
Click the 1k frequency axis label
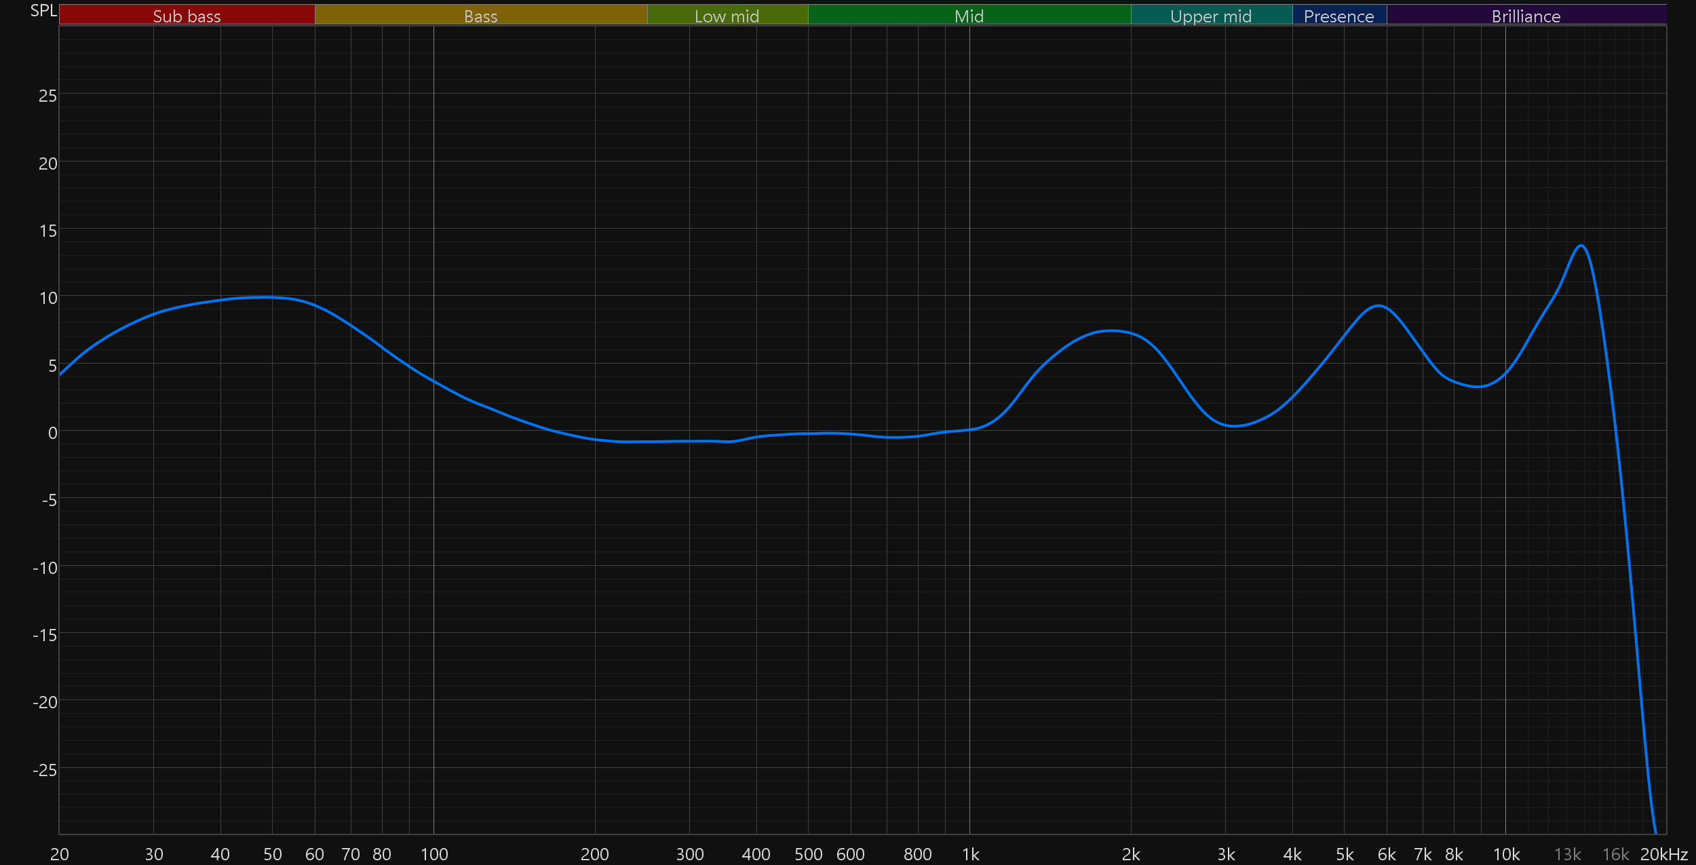(970, 854)
